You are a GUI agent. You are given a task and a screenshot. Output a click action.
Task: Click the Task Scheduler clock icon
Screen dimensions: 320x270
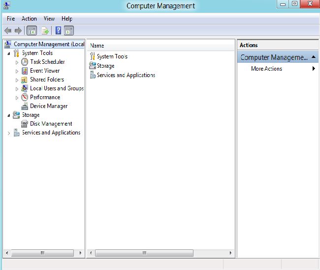tap(25, 62)
